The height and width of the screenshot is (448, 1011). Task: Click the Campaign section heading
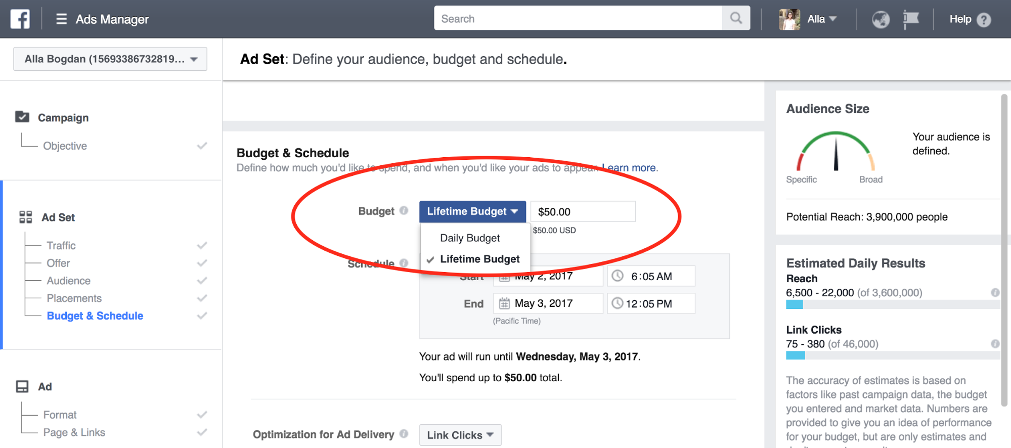(x=63, y=117)
